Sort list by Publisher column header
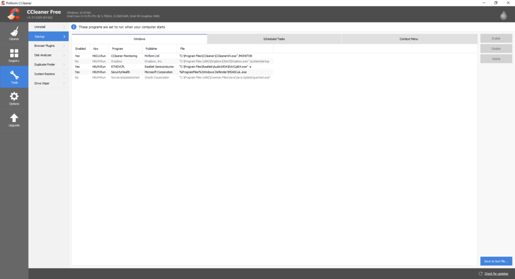515x279 pixels. tap(151, 48)
